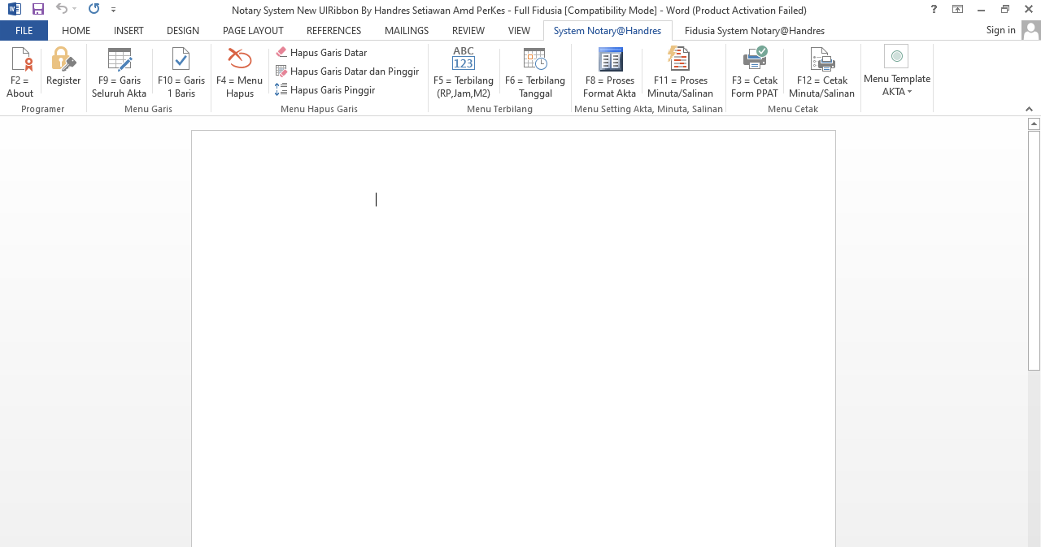Click the F2 = About button

pyautogui.click(x=20, y=72)
